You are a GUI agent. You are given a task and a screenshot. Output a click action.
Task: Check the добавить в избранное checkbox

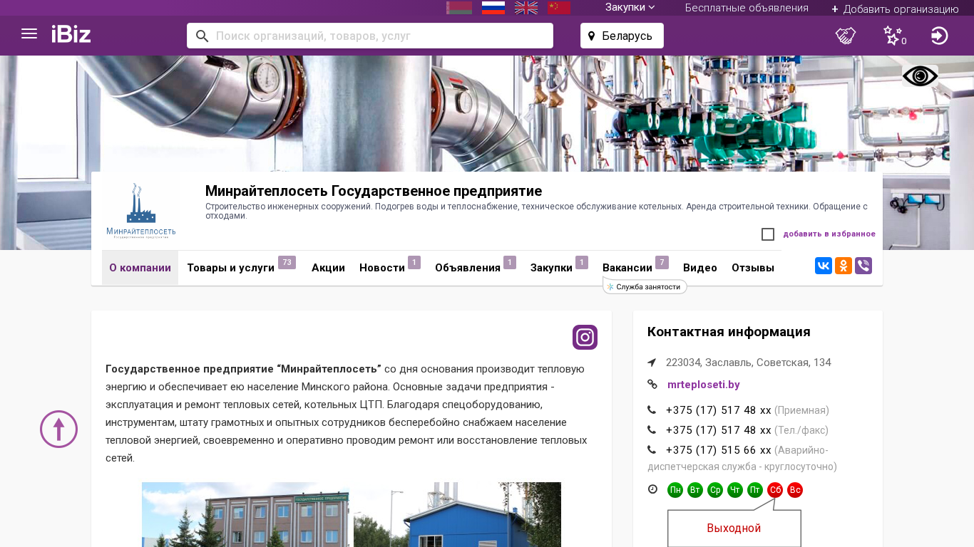point(768,234)
